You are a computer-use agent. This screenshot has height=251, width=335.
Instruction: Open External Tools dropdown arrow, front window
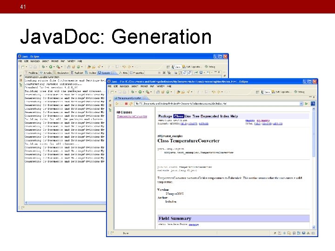tap(151, 92)
